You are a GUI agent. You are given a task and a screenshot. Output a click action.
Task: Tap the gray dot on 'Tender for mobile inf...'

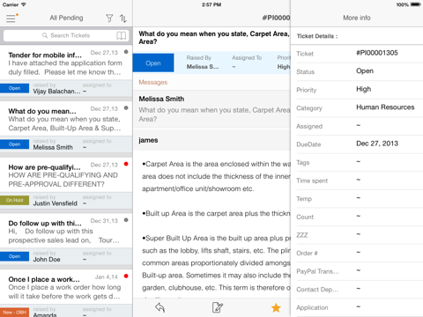tap(126, 52)
